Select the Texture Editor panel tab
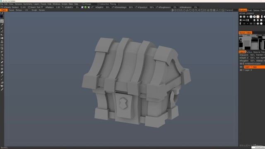 pyautogui.click(x=246, y=33)
